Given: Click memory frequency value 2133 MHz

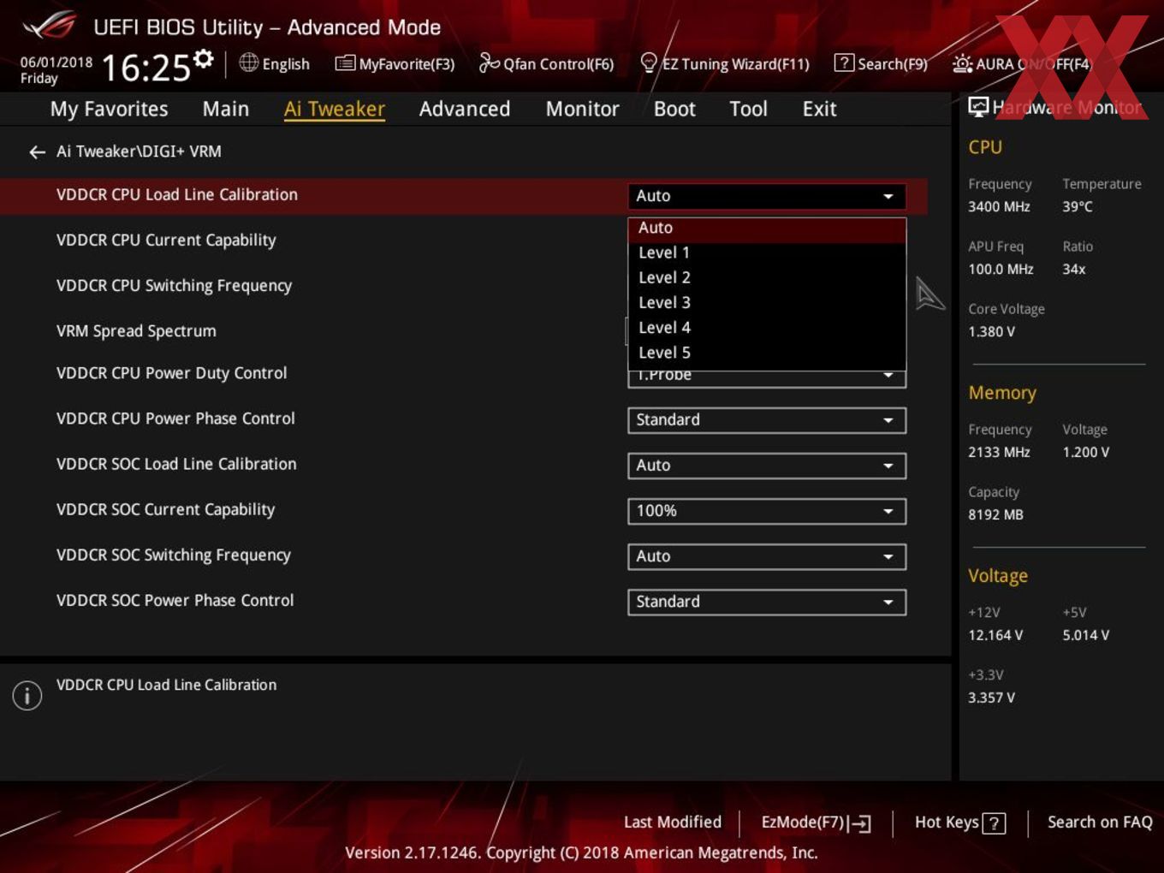Looking at the screenshot, I should (x=999, y=453).
